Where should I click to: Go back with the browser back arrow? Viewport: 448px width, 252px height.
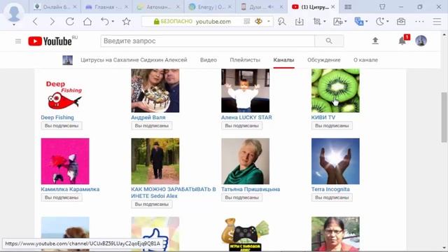tap(36, 22)
